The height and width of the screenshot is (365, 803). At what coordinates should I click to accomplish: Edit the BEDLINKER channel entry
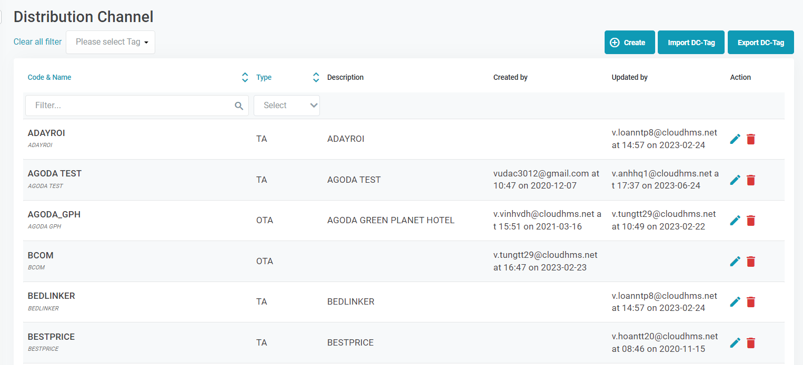(735, 302)
